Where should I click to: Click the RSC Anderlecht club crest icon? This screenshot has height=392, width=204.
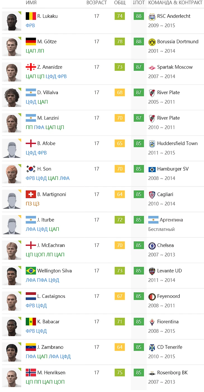(152, 16)
